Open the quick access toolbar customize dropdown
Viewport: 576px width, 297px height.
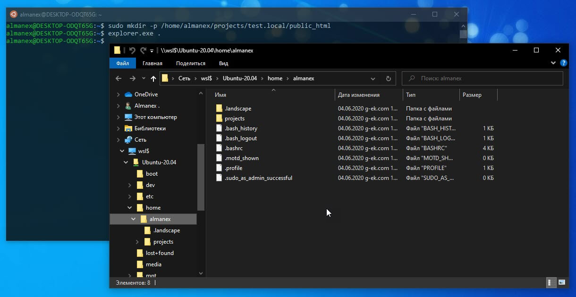[152, 51]
